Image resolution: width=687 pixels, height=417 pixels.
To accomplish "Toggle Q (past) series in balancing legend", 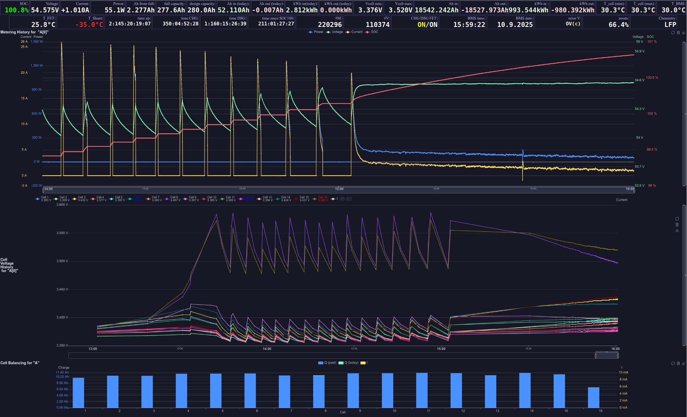I will [327, 363].
